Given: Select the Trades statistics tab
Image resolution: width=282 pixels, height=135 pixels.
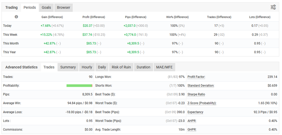Looking at the screenshot, I should coord(49,67).
